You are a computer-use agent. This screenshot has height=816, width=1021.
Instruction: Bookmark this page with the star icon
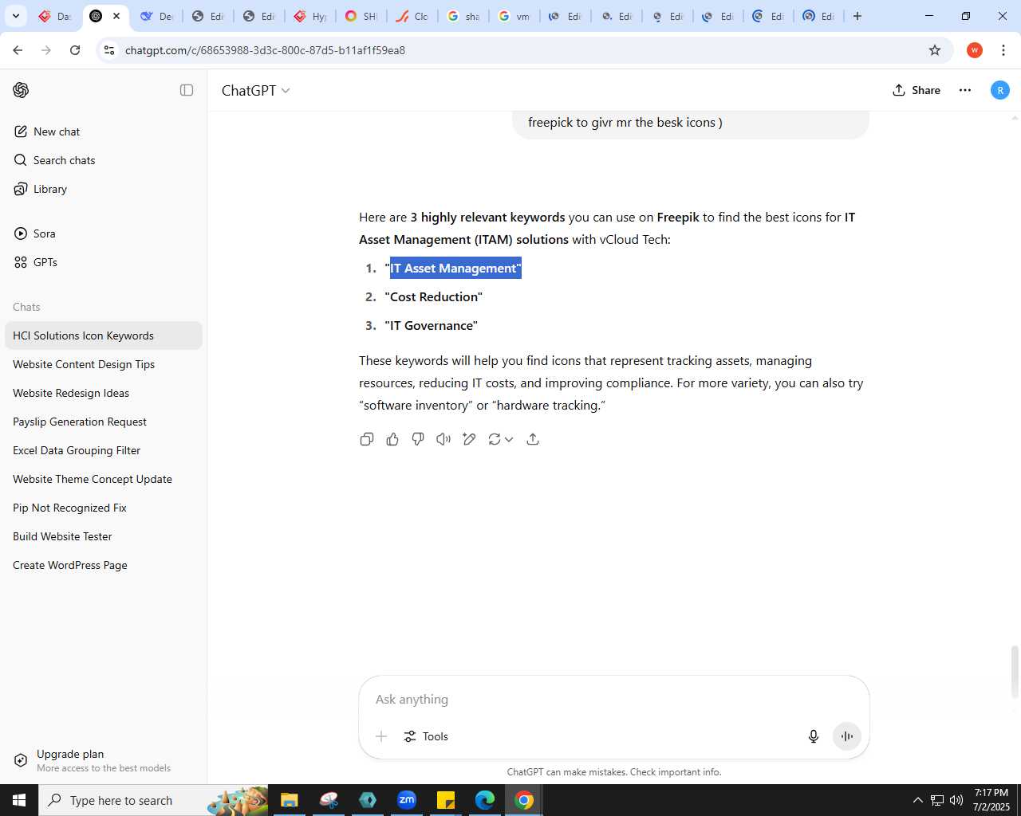point(935,50)
